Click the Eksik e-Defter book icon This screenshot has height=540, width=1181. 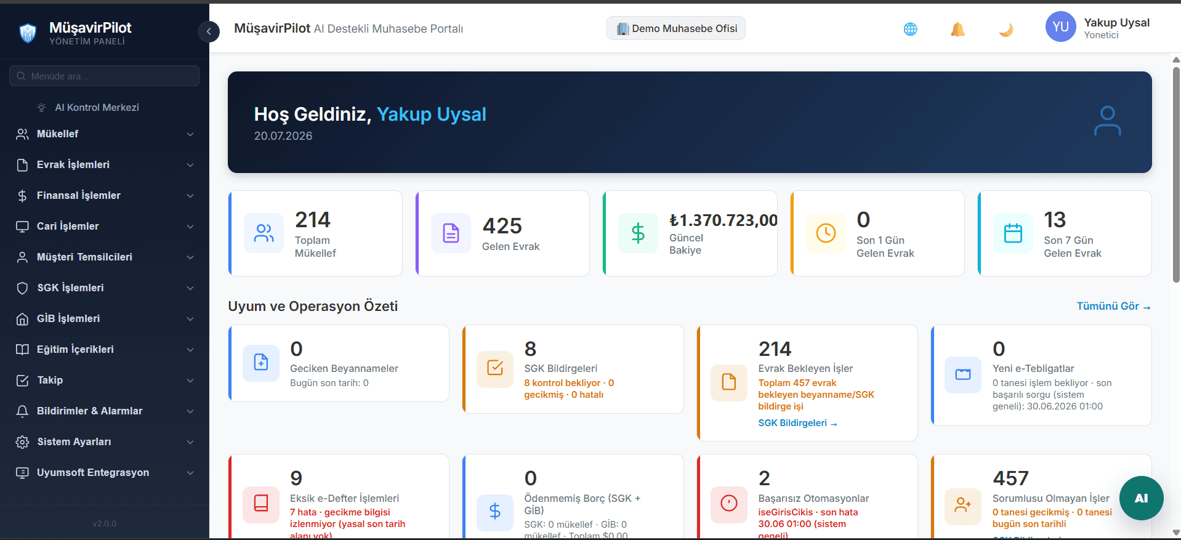click(x=261, y=504)
